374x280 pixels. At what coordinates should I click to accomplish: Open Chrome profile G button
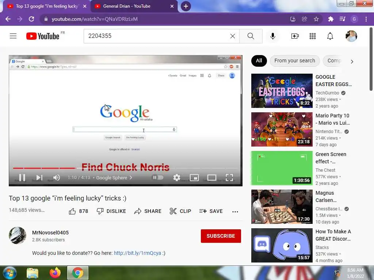tap(354, 19)
